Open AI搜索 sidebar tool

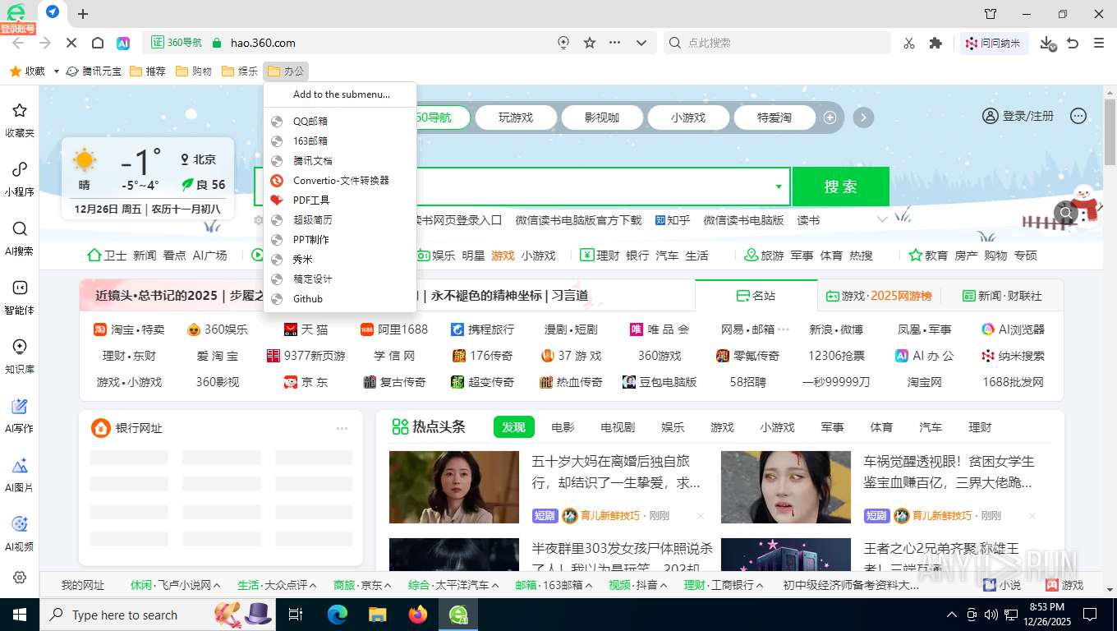(20, 238)
